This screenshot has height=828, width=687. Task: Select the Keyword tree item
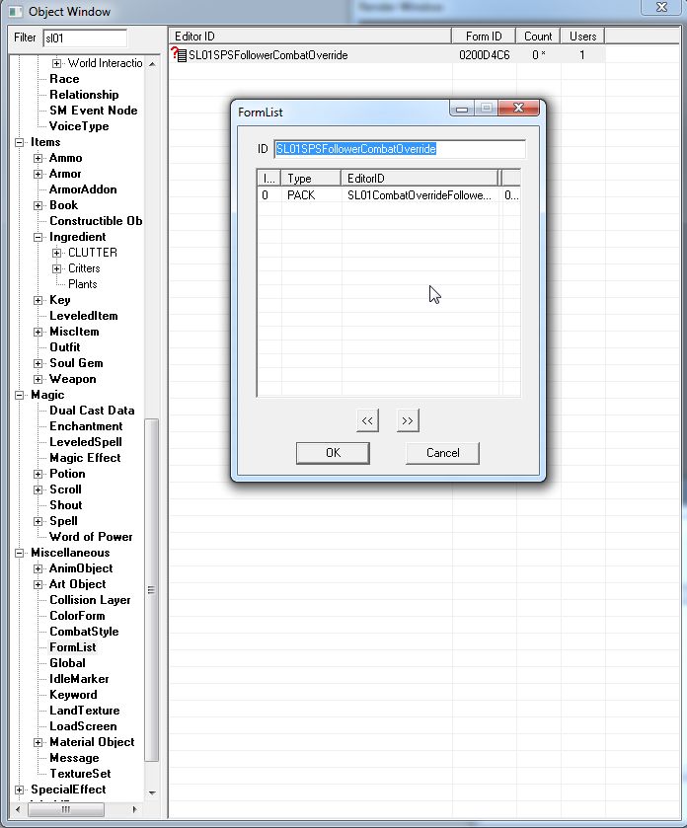pos(73,695)
